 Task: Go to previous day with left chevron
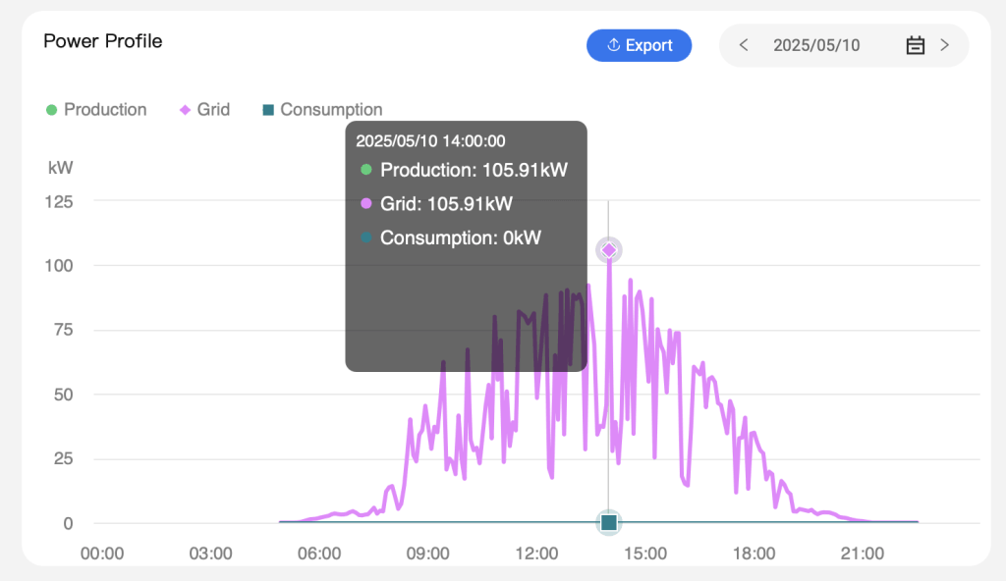pos(745,45)
